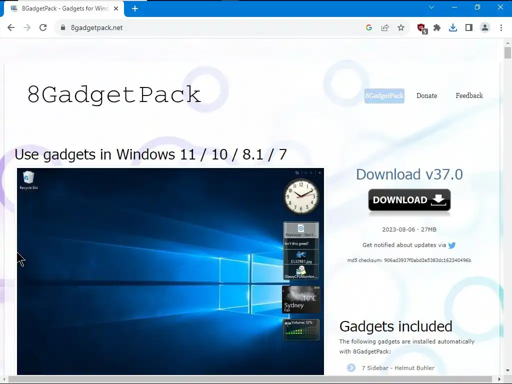Click the Sydney weather gadget
512x384 pixels.
(301, 299)
